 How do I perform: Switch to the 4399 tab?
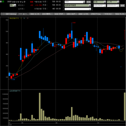tap(84, 14)
